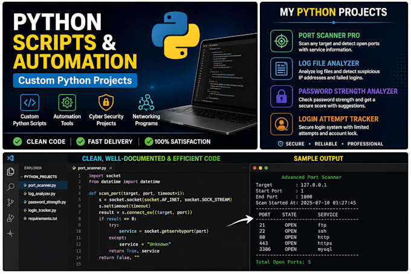The width and height of the screenshot is (411, 274).
Task: Click the port 3306 mysql output row
Action: pyautogui.click(x=296, y=249)
